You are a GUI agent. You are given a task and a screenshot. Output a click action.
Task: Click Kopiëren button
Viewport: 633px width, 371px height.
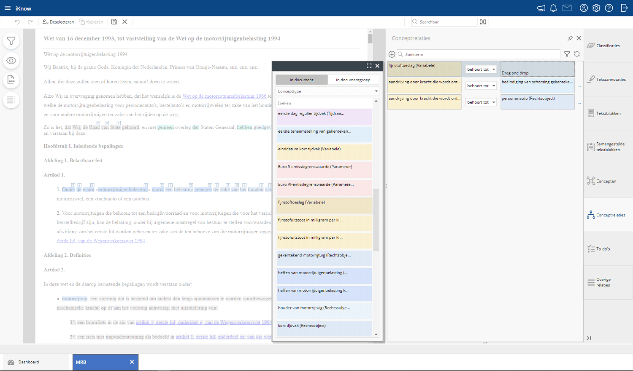pos(91,22)
